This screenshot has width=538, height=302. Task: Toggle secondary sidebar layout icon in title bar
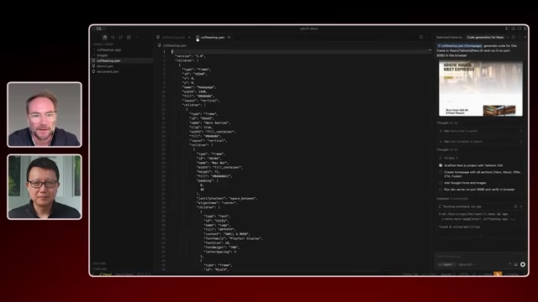point(520,29)
